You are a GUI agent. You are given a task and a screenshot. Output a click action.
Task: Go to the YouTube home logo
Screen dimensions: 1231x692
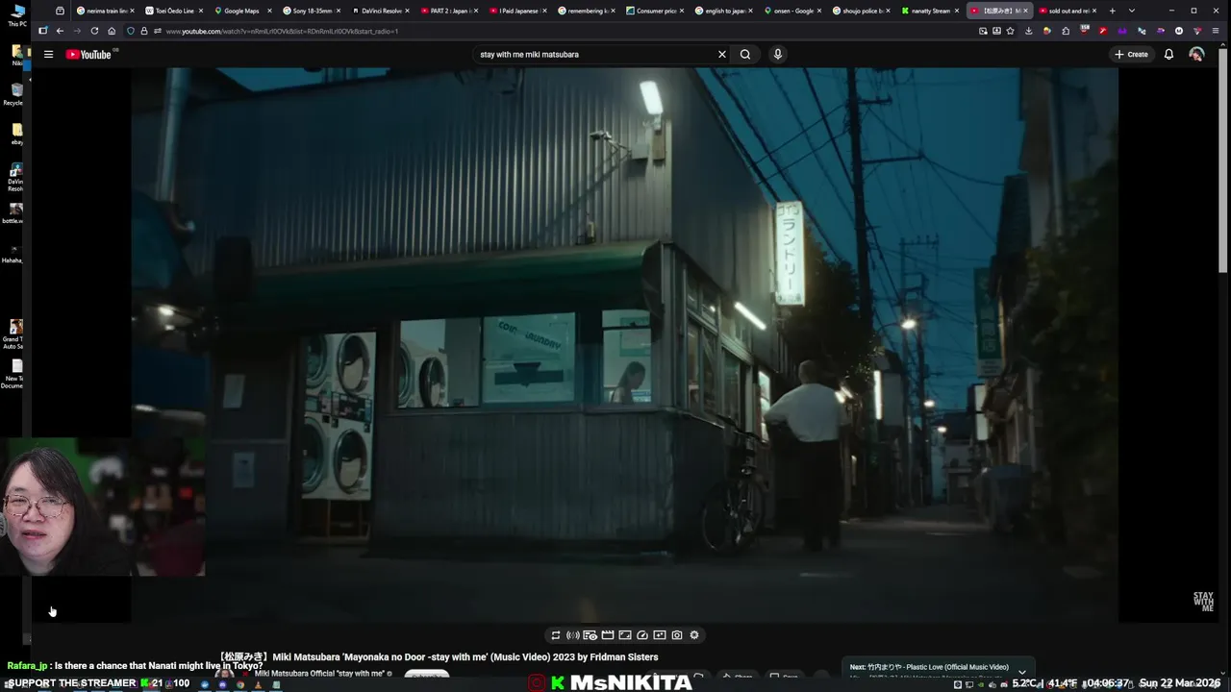click(88, 55)
